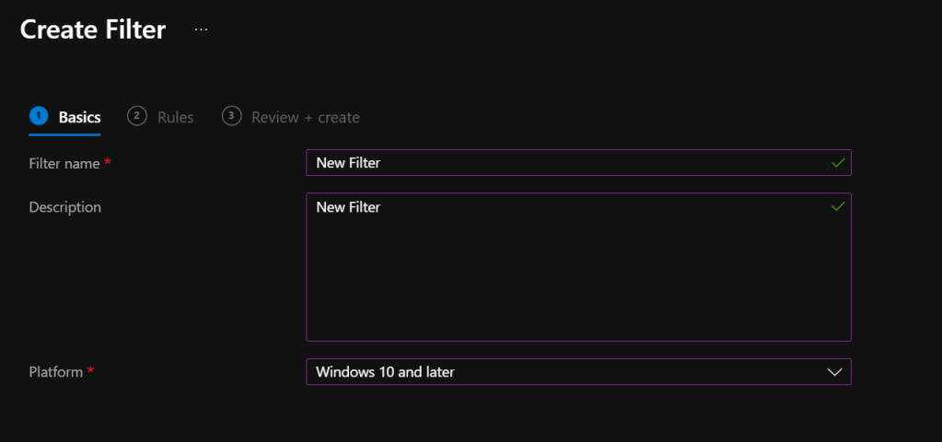The width and height of the screenshot is (942, 442).
Task: Go to the Rules tab
Action: 175,118
